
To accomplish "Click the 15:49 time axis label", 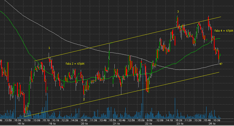I will 207,120.
